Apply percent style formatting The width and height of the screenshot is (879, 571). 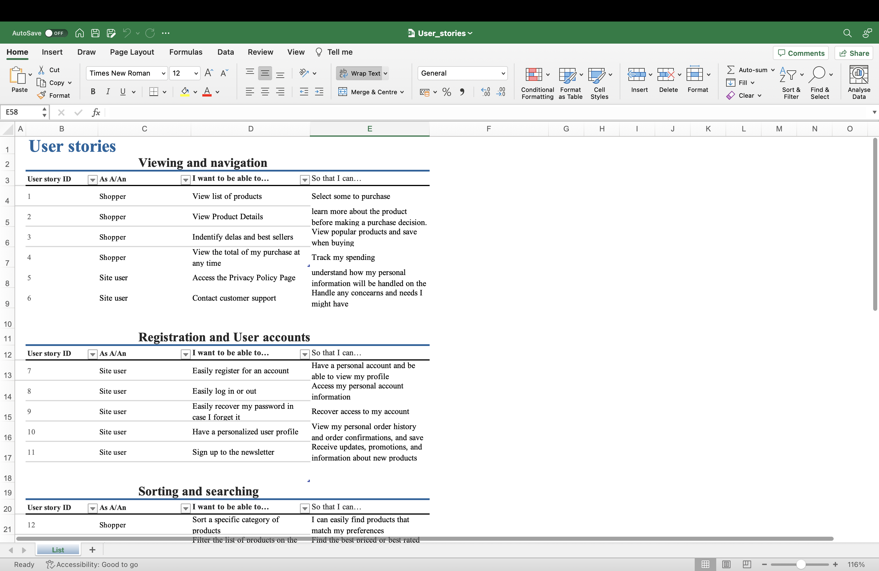(446, 92)
